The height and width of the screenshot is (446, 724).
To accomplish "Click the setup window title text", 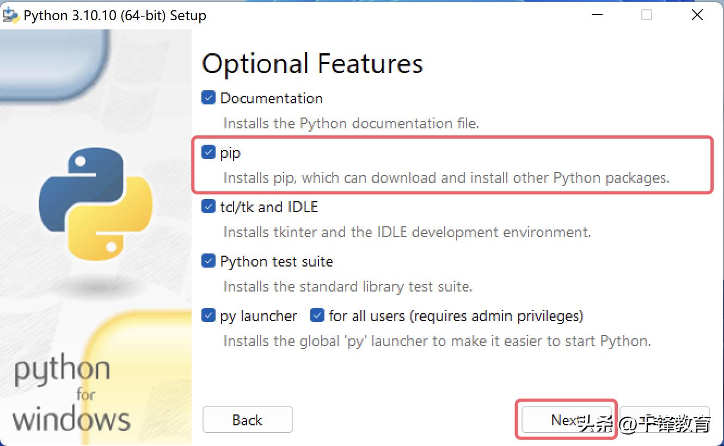I will pos(114,15).
